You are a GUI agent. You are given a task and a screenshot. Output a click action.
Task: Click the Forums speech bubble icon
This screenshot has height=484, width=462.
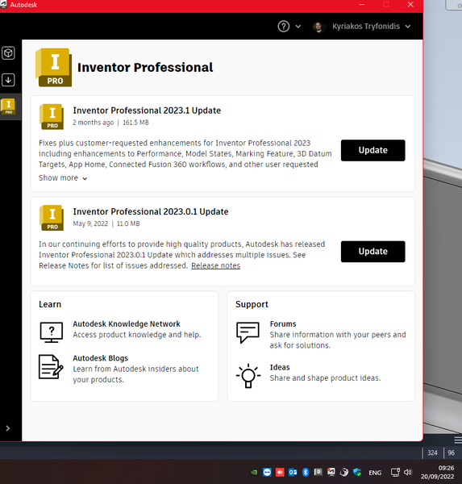pyautogui.click(x=248, y=332)
